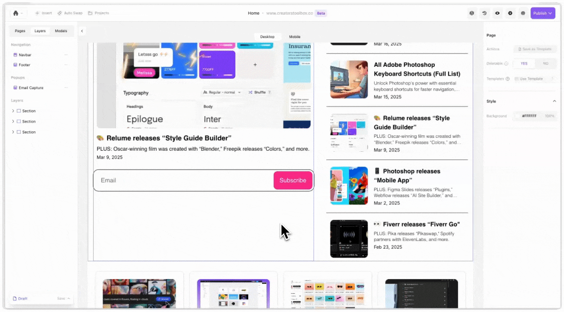Click the Templates help icon
The height and width of the screenshot is (312, 564).
508,79
